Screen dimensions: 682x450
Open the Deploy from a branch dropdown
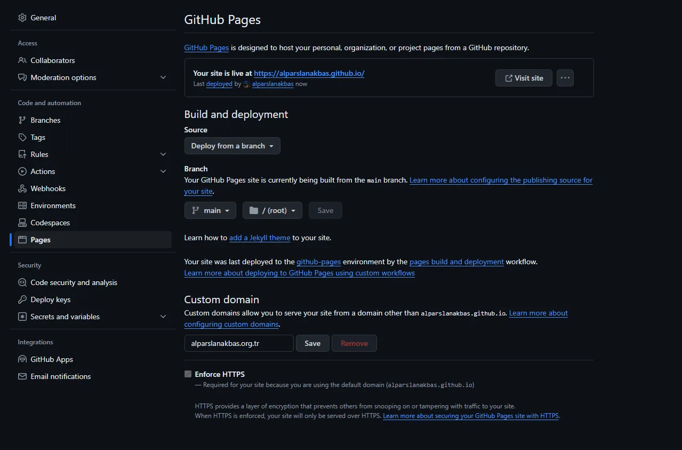[232, 146]
